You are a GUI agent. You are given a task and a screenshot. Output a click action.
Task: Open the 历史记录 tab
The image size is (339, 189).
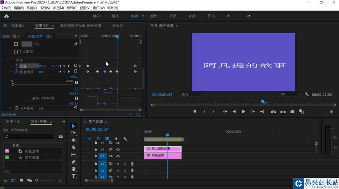[13, 122]
